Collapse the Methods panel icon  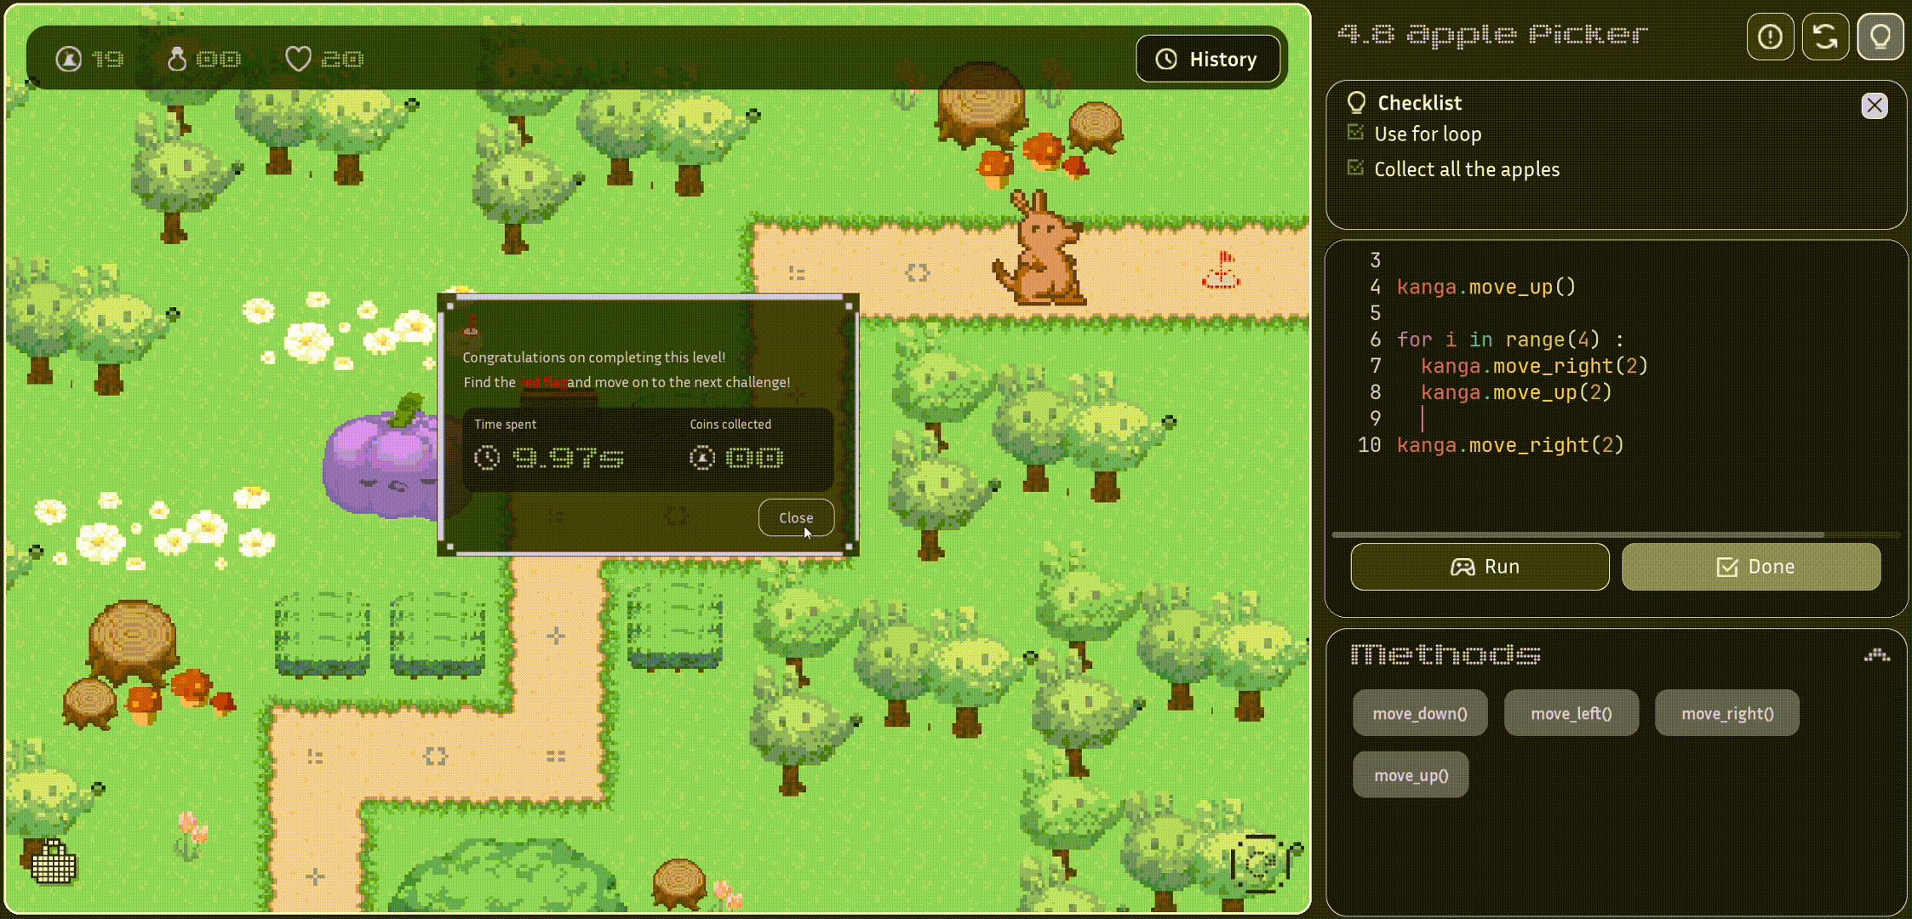[1876, 655]
